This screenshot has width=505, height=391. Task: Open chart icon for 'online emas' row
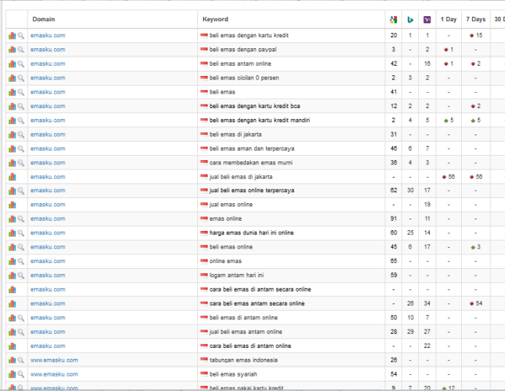point(12,261)
